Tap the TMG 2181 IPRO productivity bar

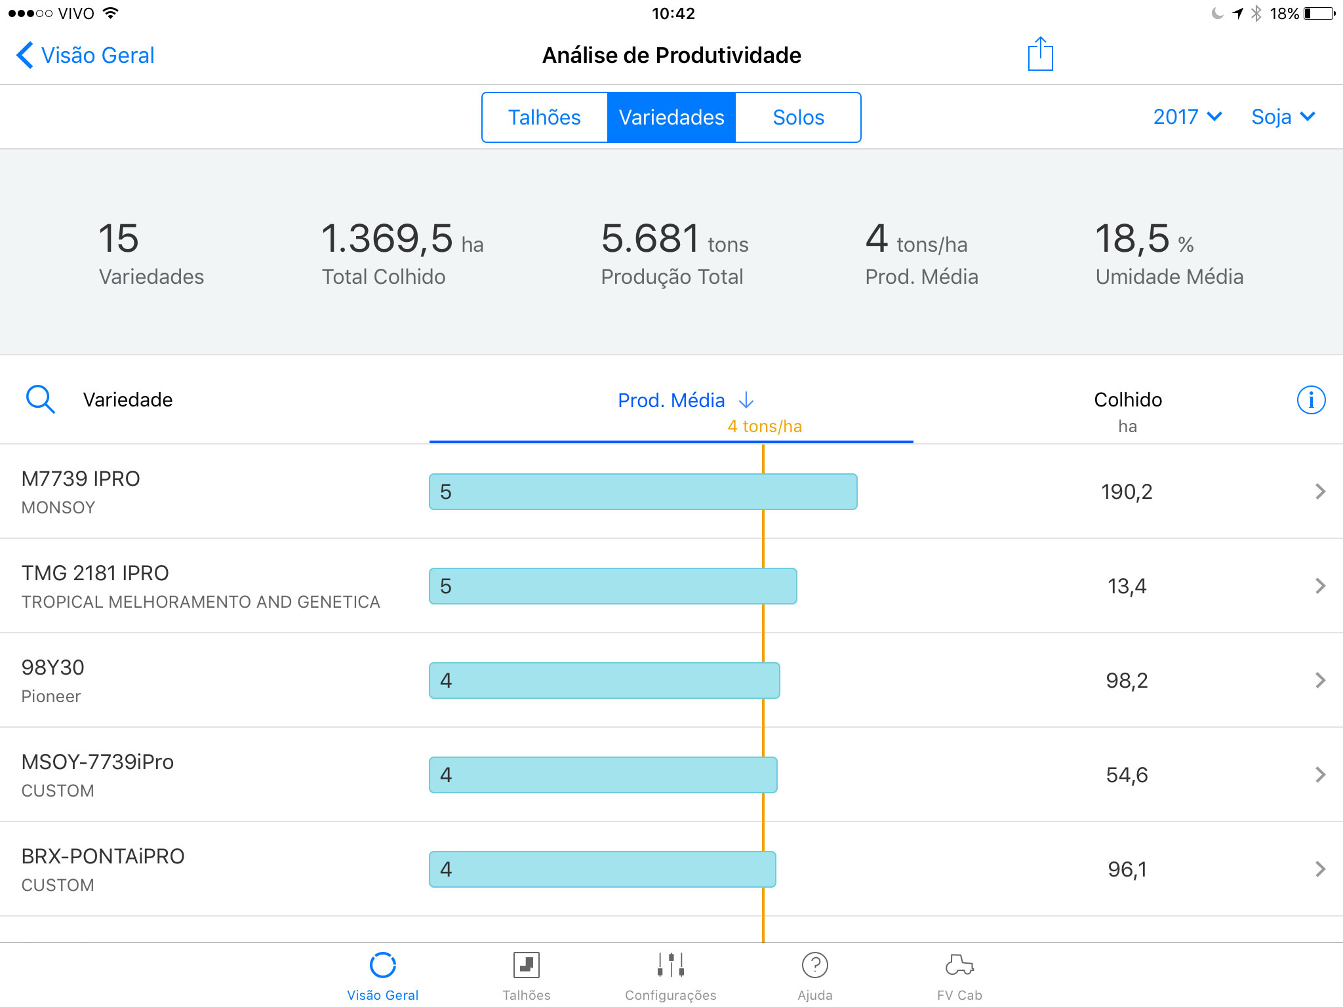tap(613, 586)
